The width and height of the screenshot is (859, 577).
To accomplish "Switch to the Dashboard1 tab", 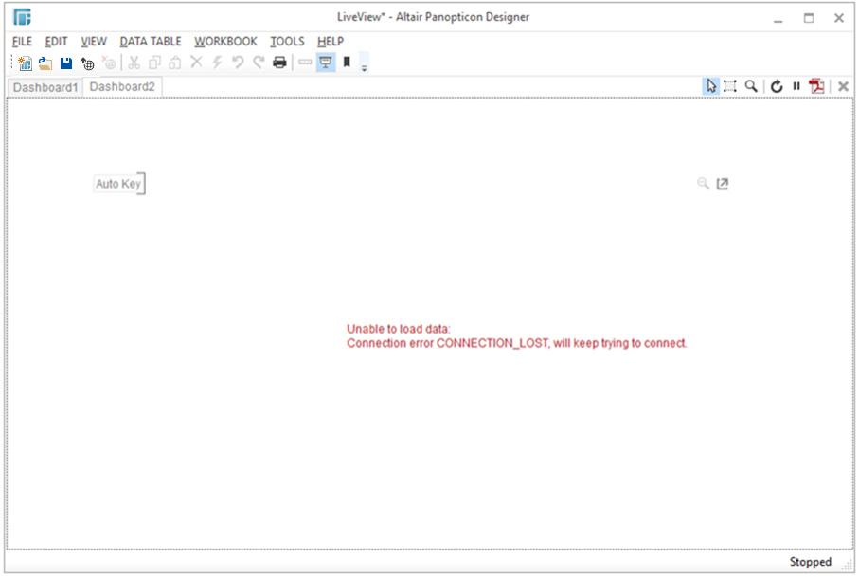I will 45,88.
